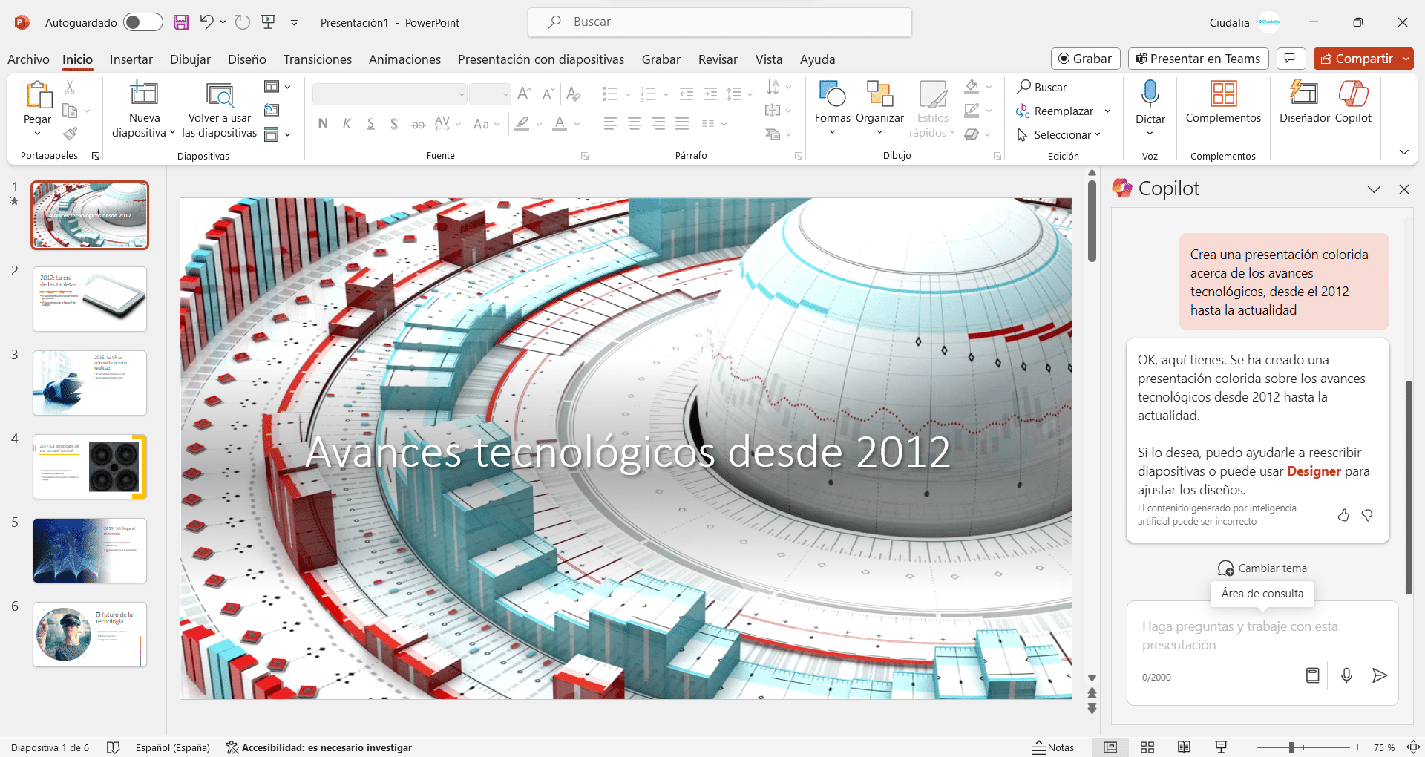Collapse the Copilot pane chevron
This screenshot has height=757, width=1425.
1374,189
